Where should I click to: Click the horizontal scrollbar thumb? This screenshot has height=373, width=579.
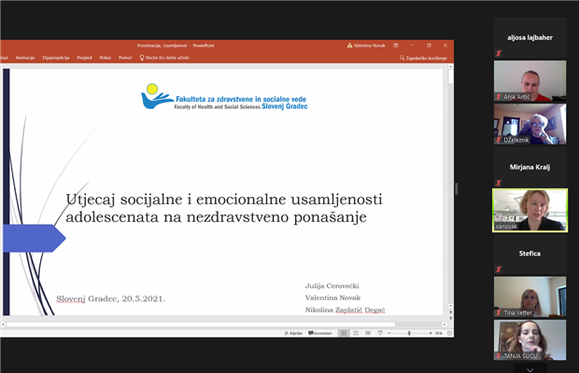(x=201, y=325)
